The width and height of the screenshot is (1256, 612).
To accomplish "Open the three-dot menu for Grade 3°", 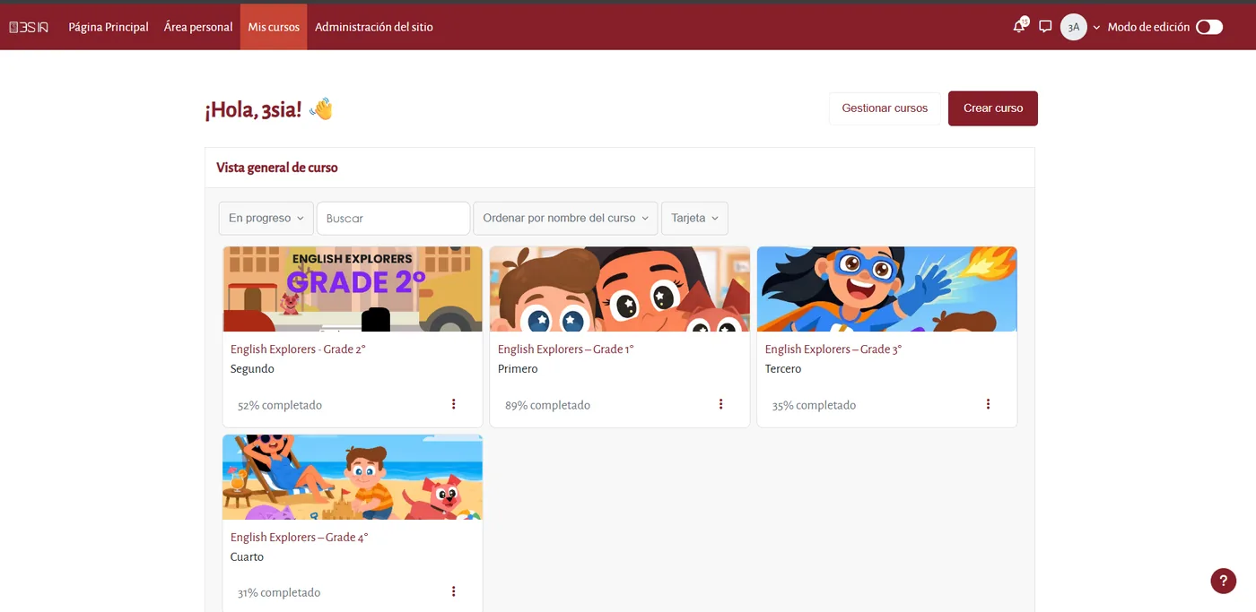I will [x=988, y=404].
